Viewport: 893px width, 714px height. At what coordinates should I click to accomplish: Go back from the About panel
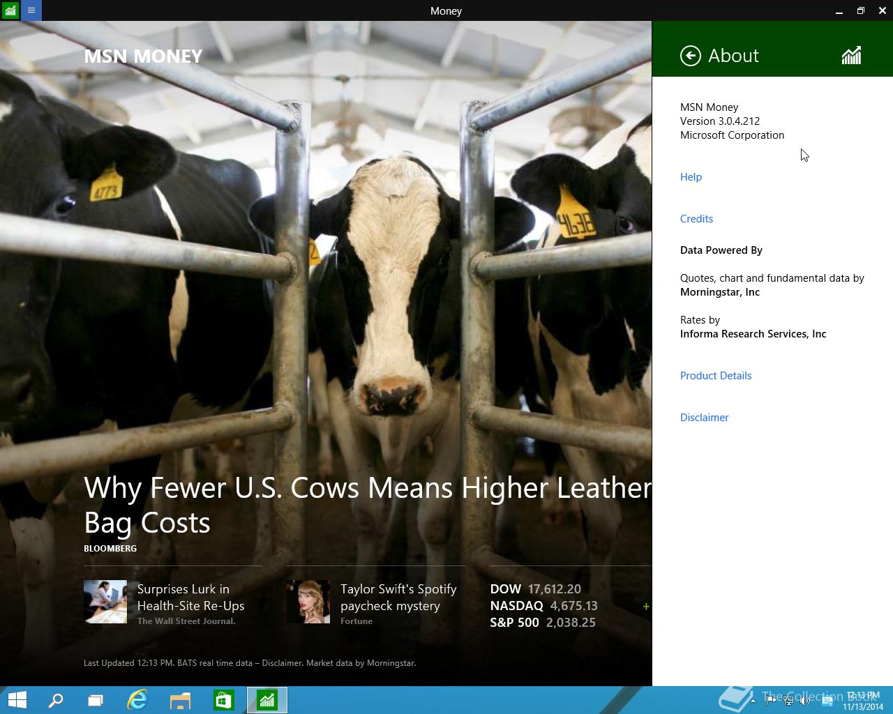pos(690,56)
